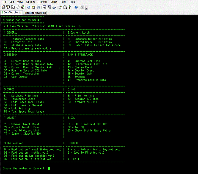The height and width of the screenshot is (174, 198).
Task: Click the Find binoculars icon
Action: point(38,7)
